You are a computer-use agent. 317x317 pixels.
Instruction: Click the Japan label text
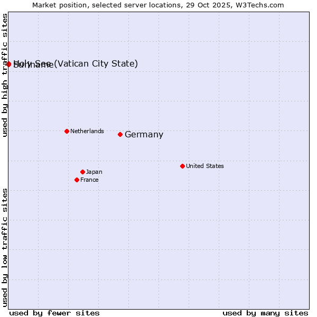click(x=94, y=172)
